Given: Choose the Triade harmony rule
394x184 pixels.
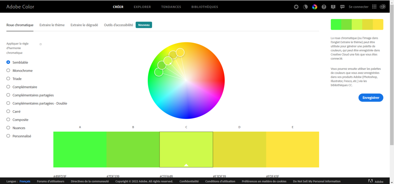Looking at the screenshot, I should (9, 79).
